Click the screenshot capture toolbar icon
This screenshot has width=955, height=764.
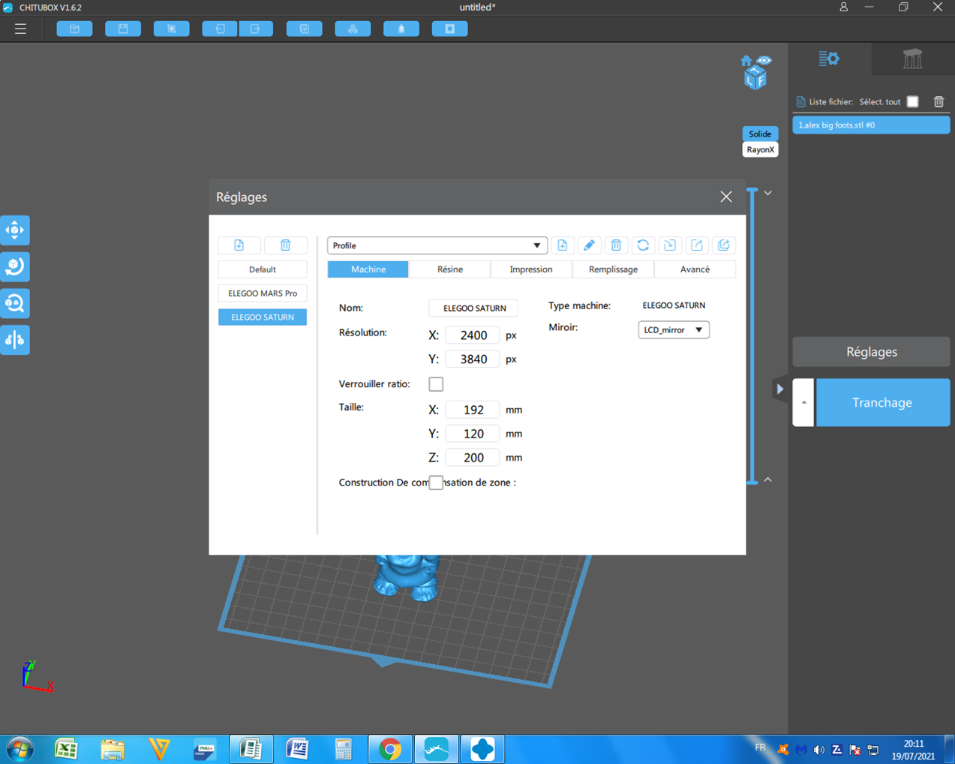pos(172,29)
